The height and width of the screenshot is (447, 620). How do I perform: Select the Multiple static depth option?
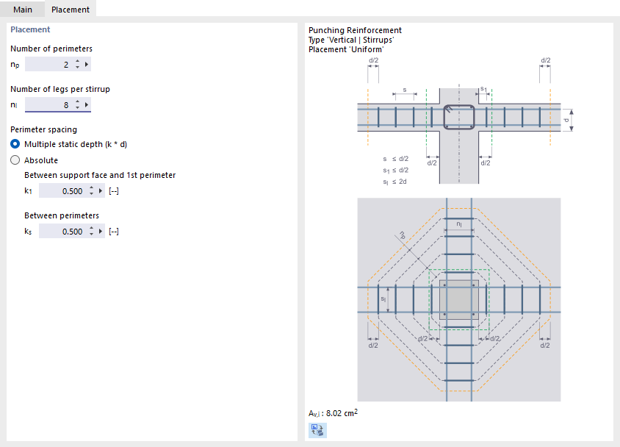click(13, 144)
